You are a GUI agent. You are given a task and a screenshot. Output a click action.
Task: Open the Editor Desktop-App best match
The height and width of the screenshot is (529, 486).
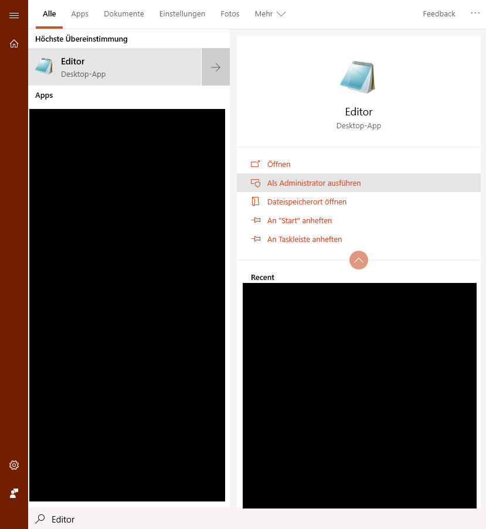pos(115,67)
